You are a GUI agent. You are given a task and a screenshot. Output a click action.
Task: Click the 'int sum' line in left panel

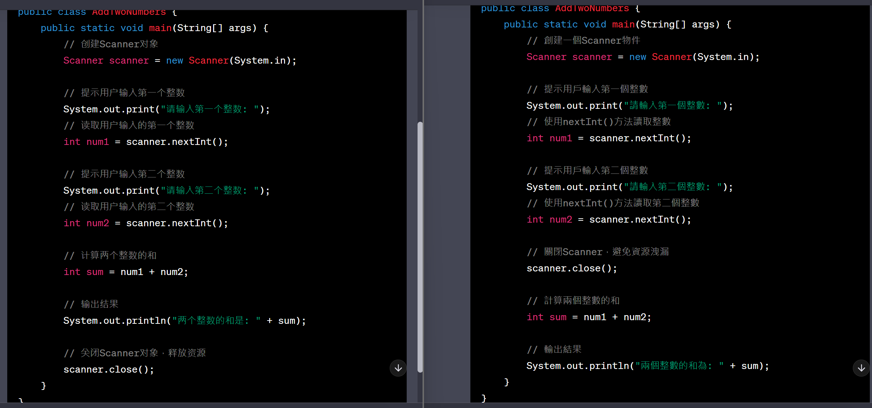click(x=126, y=272)
